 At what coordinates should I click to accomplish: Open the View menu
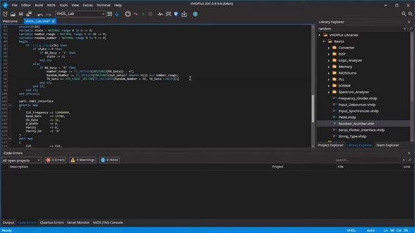(x=75, y=5)
